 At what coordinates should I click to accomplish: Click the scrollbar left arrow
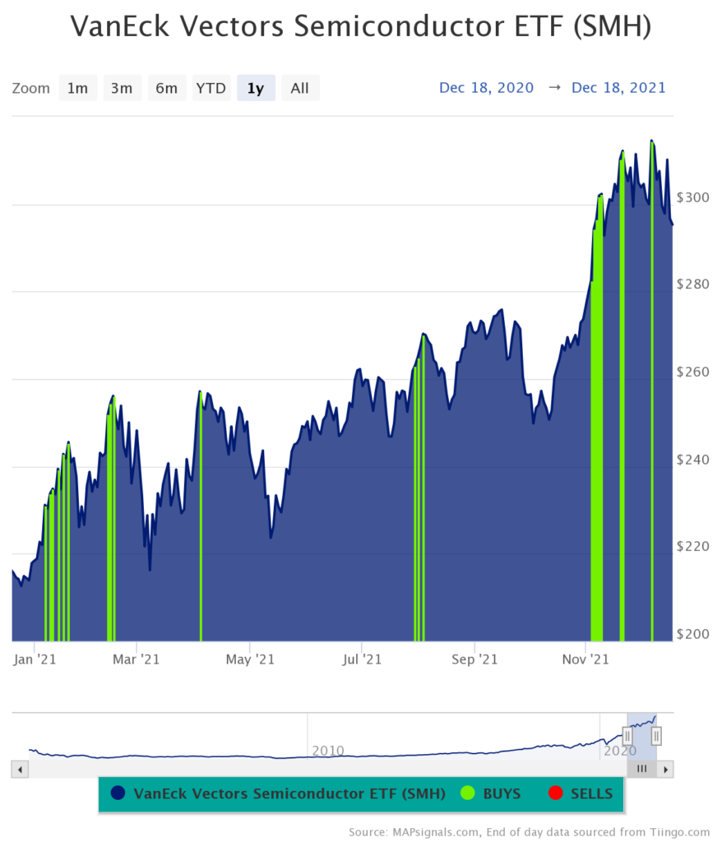point(20,769)
